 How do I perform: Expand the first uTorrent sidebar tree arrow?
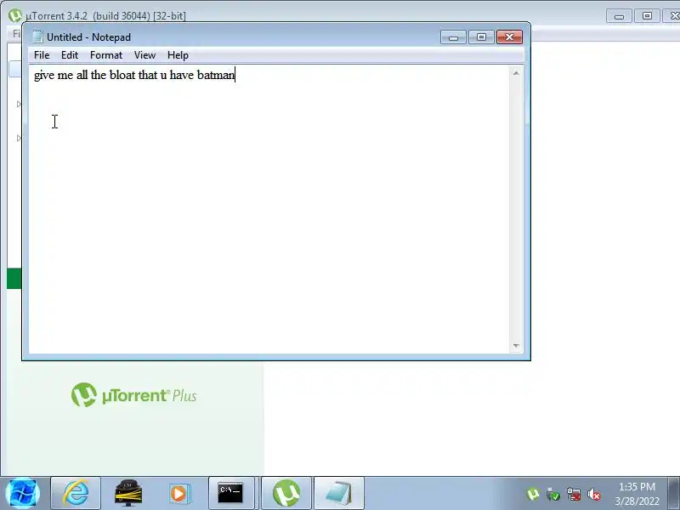pyautogui.click(x=19, y=104)
